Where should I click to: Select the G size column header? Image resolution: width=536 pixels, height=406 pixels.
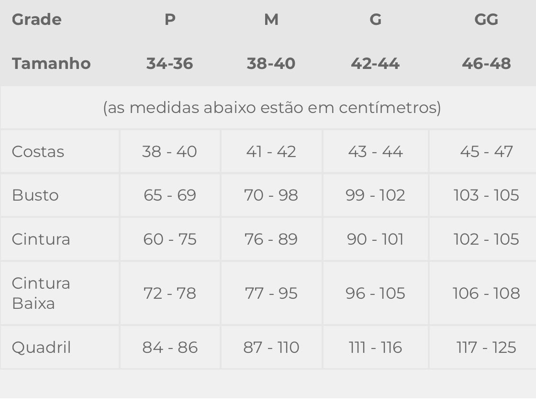376,20
